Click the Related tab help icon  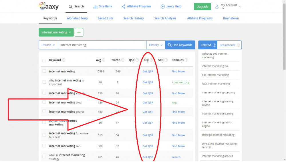tap(214, 45)
